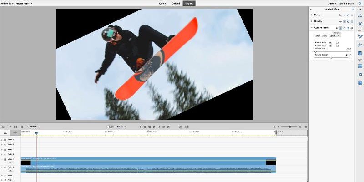Click the Render button above timeline

pyautogui.click(x=111, y=126)
